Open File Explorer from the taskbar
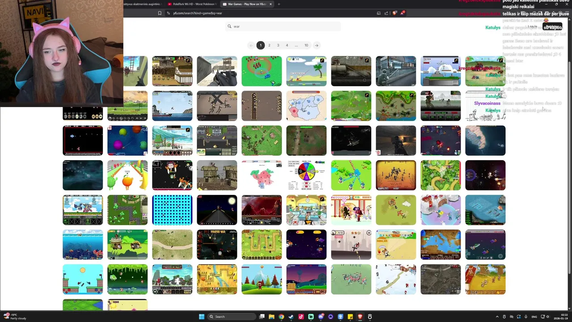572x322 pixels. (271, 317)
